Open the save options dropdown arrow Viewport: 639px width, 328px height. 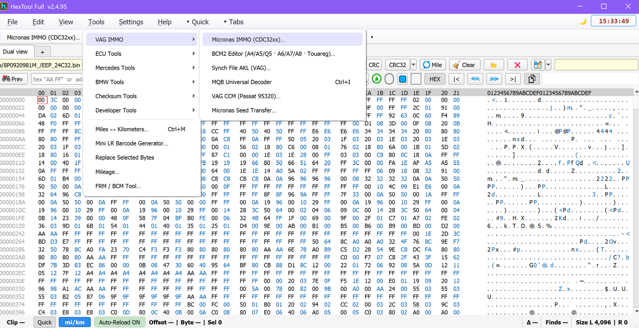548,65
